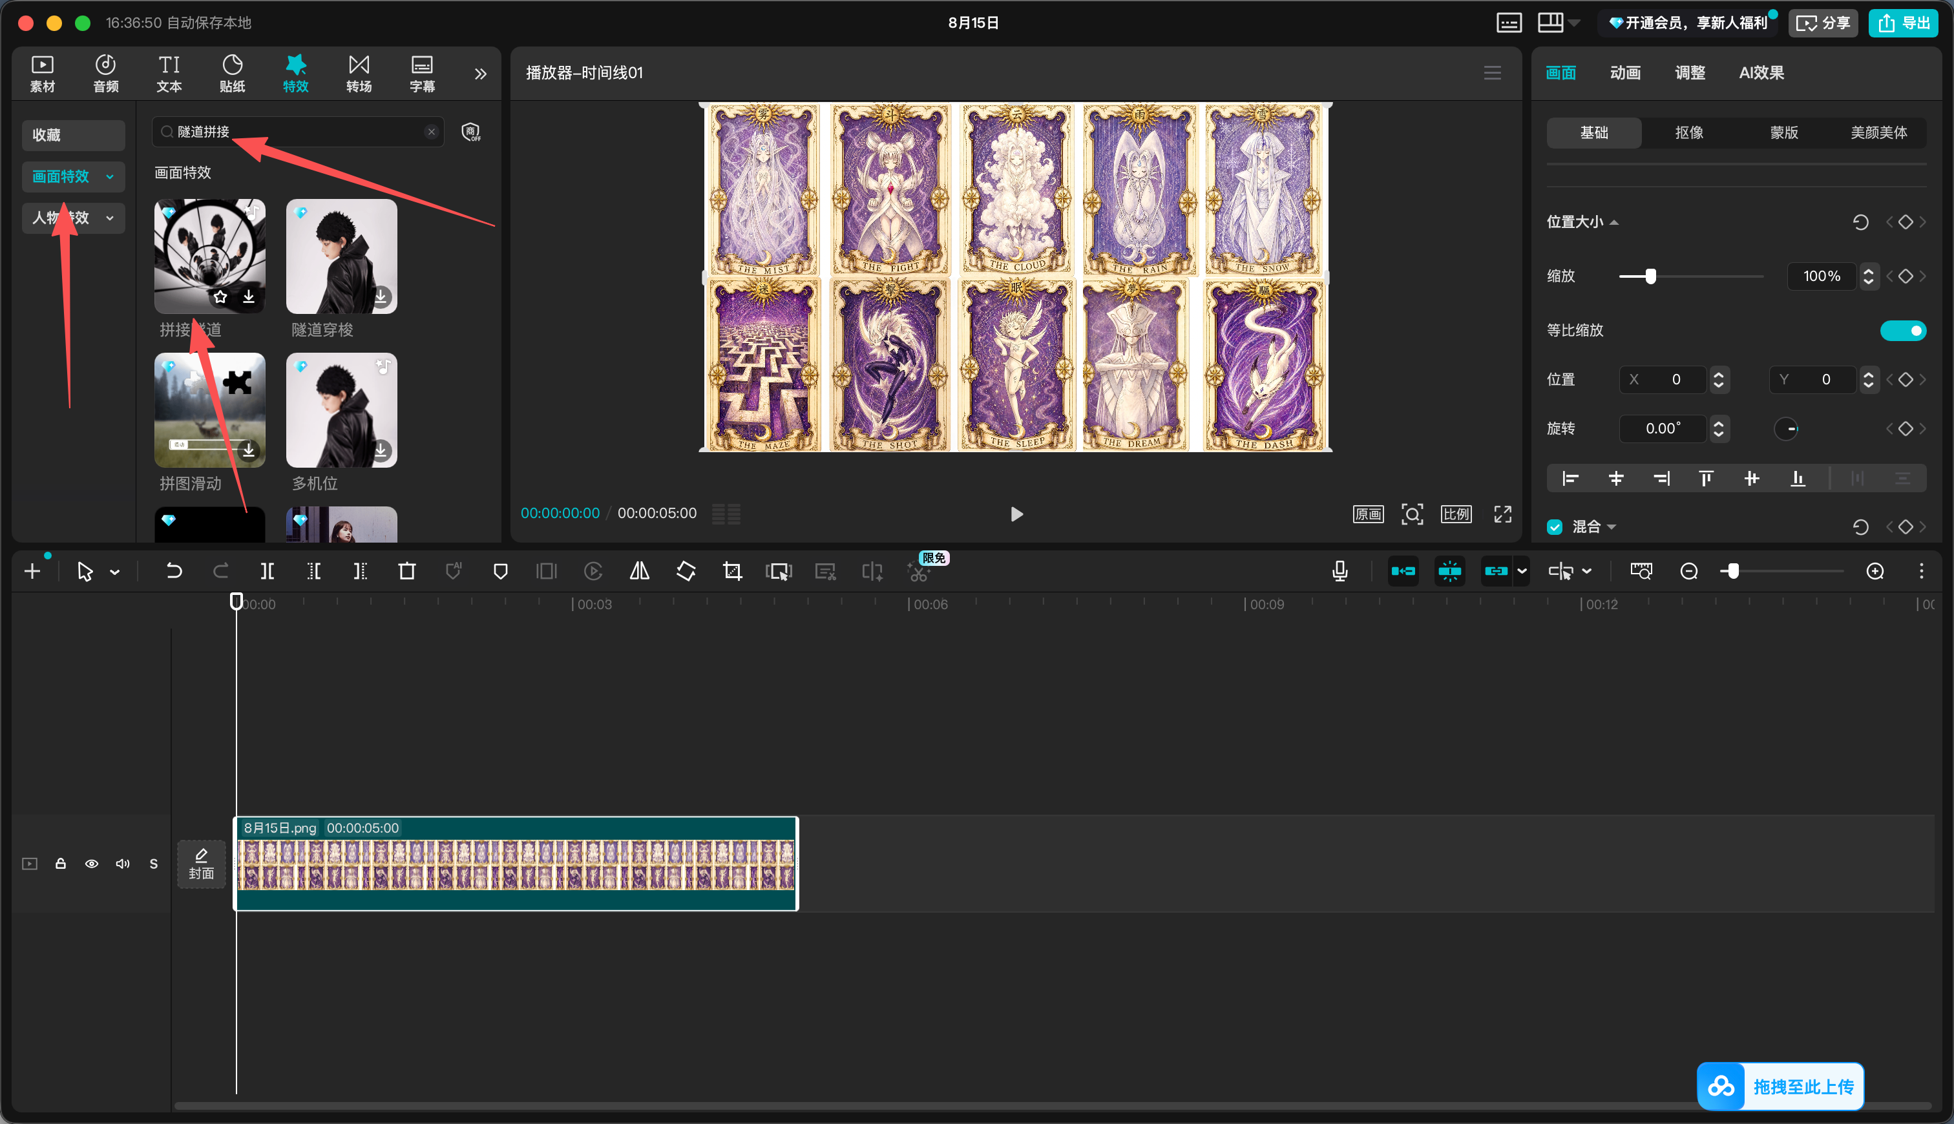Switch to the 动画 animation tab

[x=1625, y=72]
